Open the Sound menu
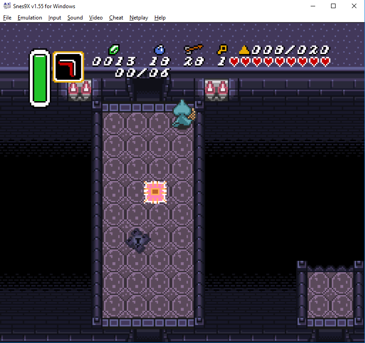 coord(75,18)
